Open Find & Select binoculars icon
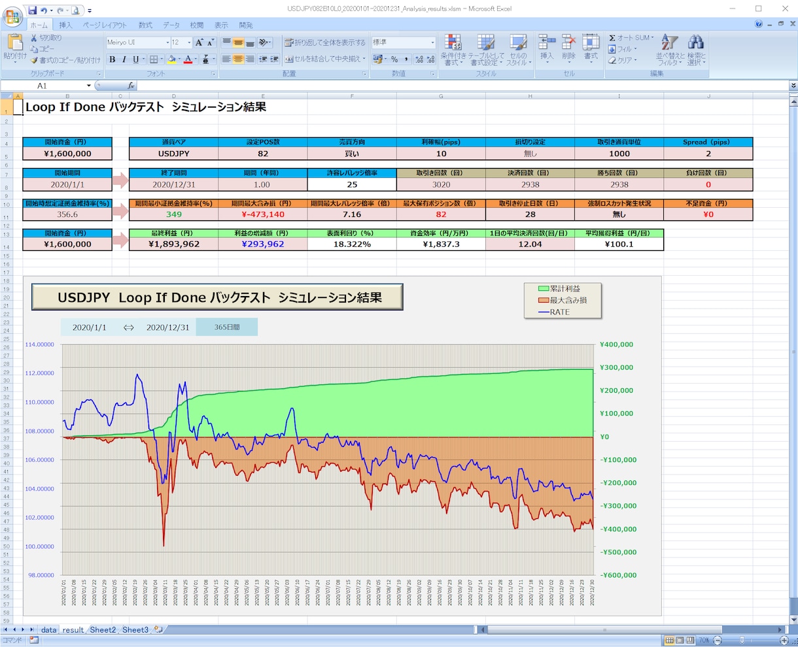798x647 pixels. click(x=695, y=42)
